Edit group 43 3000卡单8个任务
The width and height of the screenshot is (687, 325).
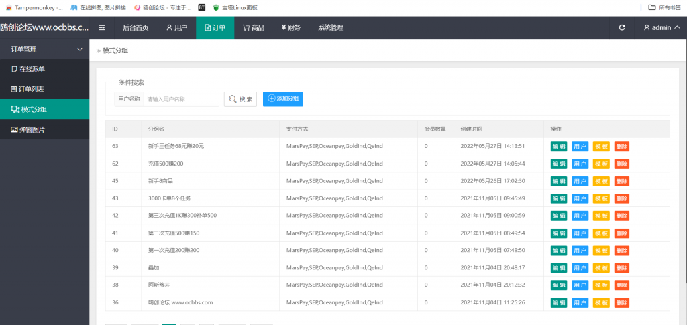click(x=559, y=198)
